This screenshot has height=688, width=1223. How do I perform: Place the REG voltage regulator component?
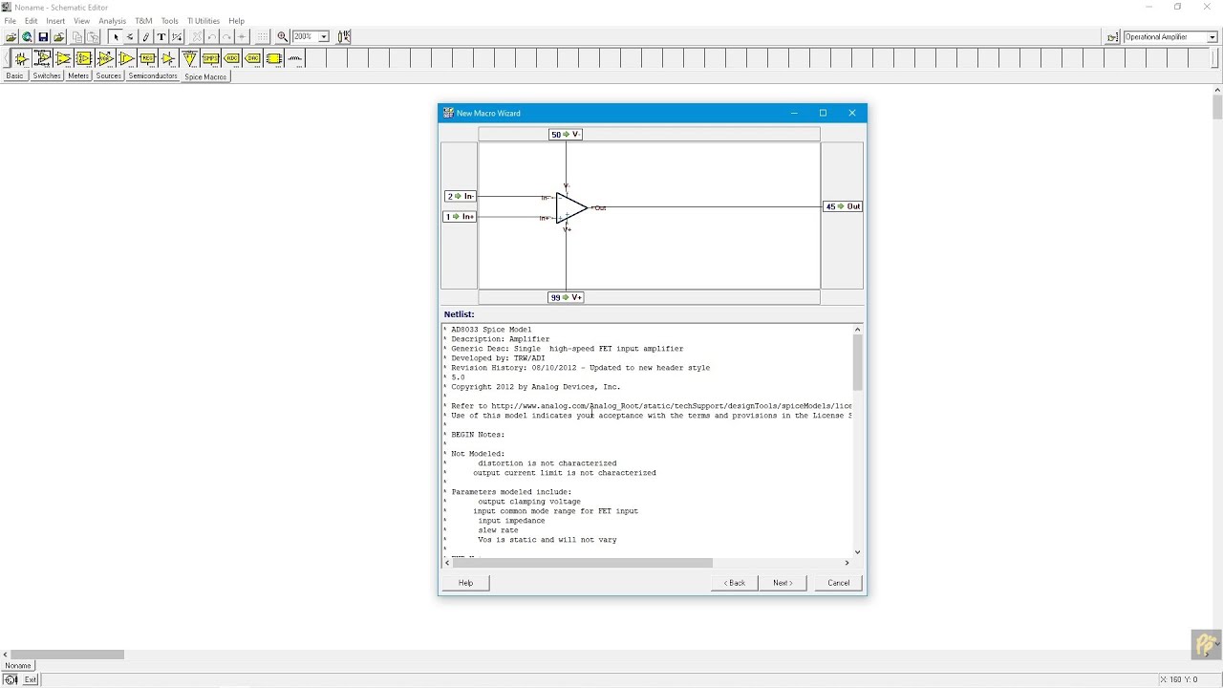coord(147,58)
